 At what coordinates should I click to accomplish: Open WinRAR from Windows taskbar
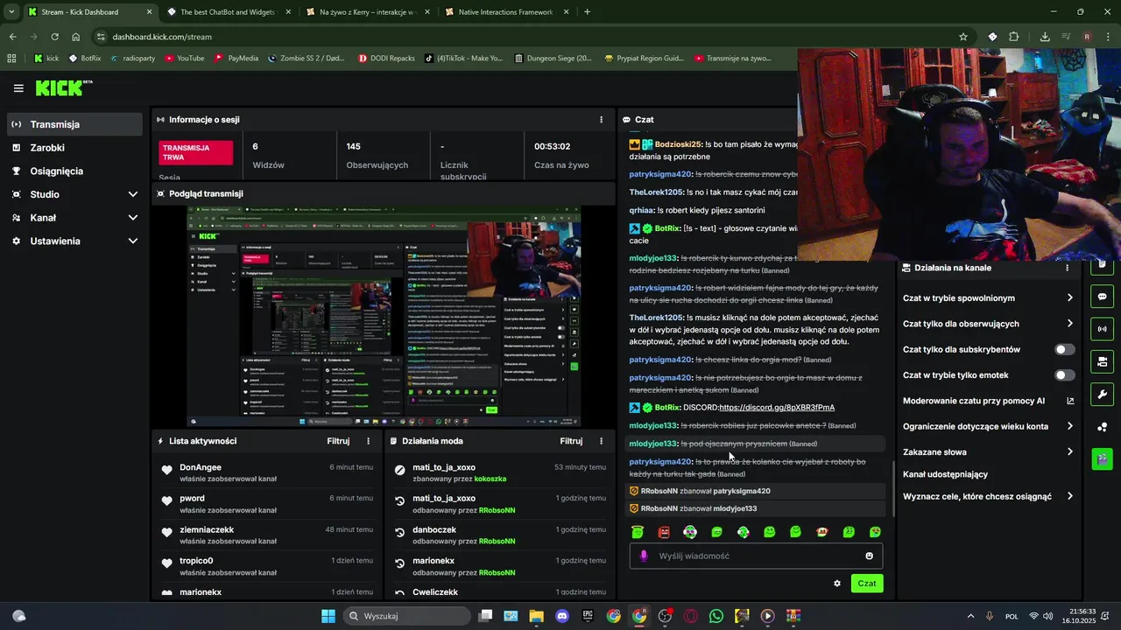point(793,616)
